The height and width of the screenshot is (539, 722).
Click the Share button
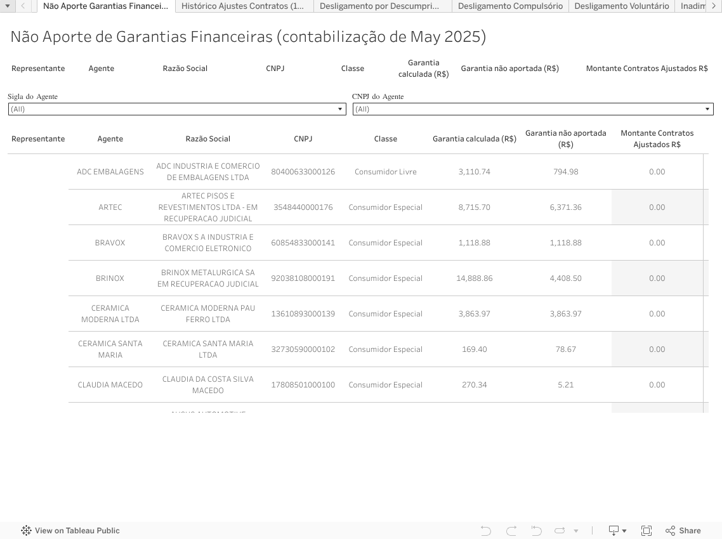pyautogui.click(x=683, y=531)
